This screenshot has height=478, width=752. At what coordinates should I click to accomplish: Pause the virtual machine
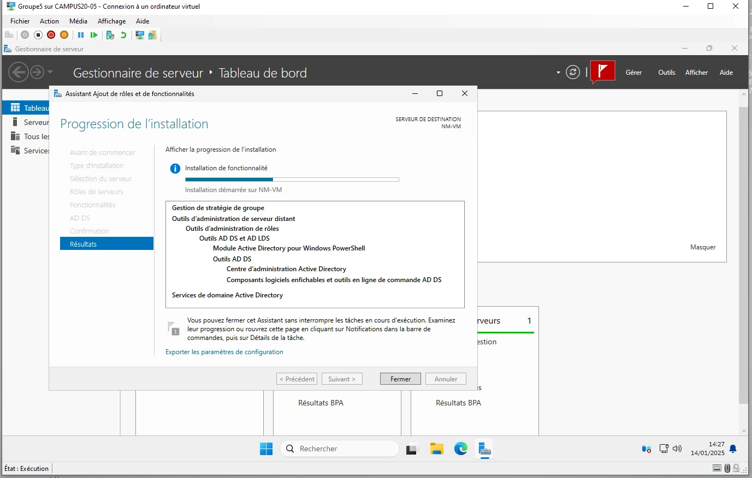[x=81, y=35]
